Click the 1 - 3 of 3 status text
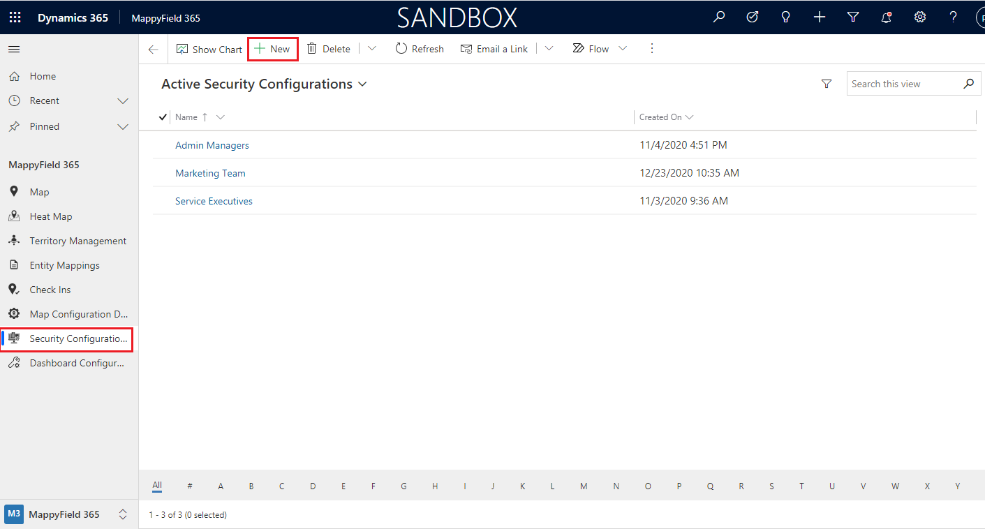 pyautogui.click(x=188, y=515)
